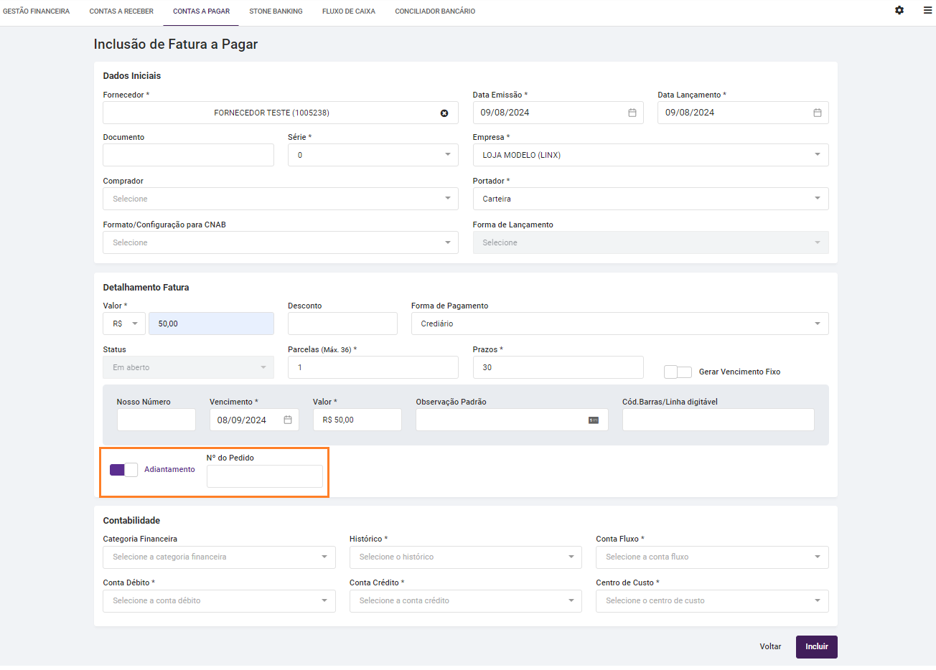Click the Observação Padrão lookup icon
Image resolution: width=936 pixels, height=670 pixels.
[594, 420]
